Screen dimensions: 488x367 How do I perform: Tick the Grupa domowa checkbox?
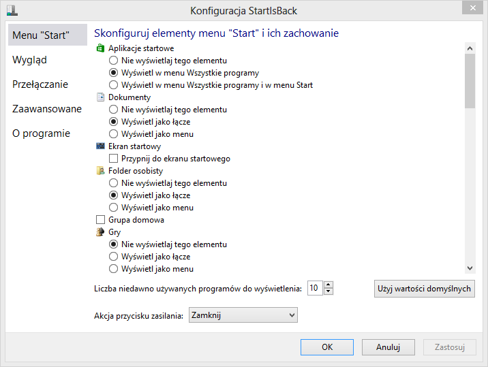(x=100, y=219)
